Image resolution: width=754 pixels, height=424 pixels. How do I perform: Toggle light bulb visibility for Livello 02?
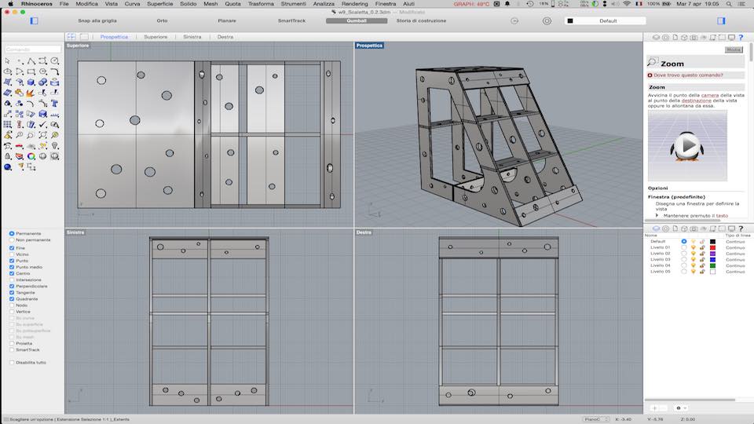694,254
